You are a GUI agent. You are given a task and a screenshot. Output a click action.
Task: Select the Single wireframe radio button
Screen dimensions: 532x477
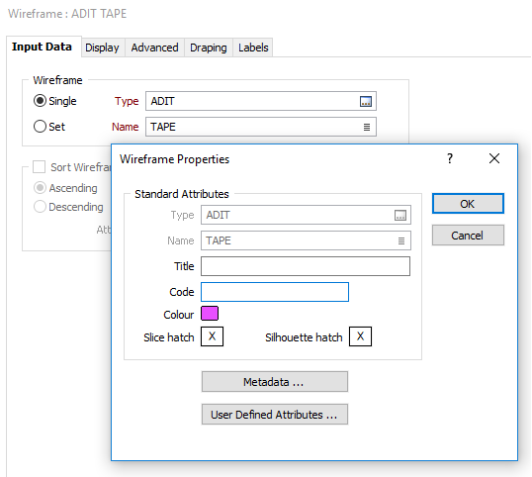pos(40,101)
